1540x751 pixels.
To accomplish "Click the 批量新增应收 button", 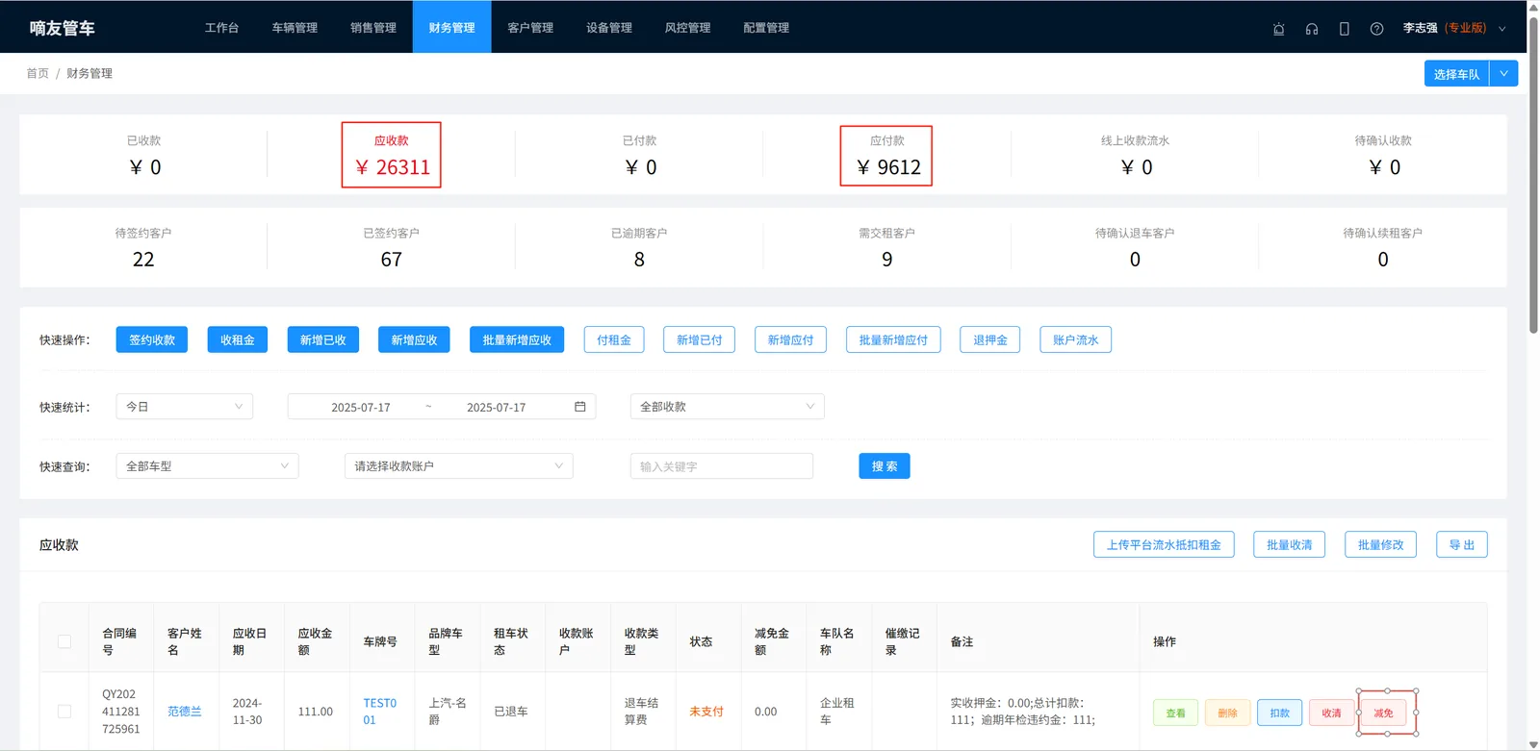I will tap(517, 340).
